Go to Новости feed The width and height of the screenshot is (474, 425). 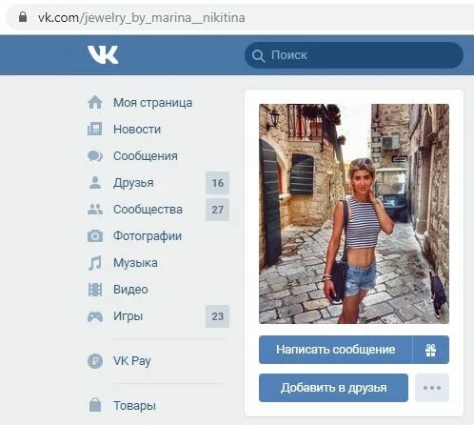(137, 130)
